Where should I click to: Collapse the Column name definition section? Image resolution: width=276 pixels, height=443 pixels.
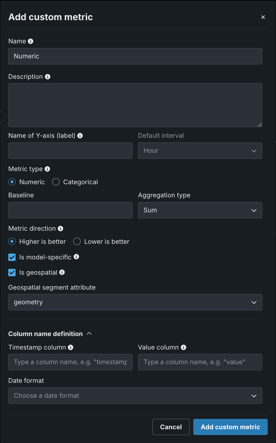coord(89,334)
